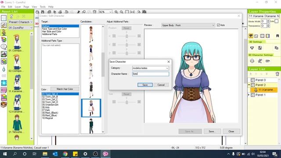Open the 01 ComiPo! asset dropdown
281x158 pixels.
click(21, 28)
